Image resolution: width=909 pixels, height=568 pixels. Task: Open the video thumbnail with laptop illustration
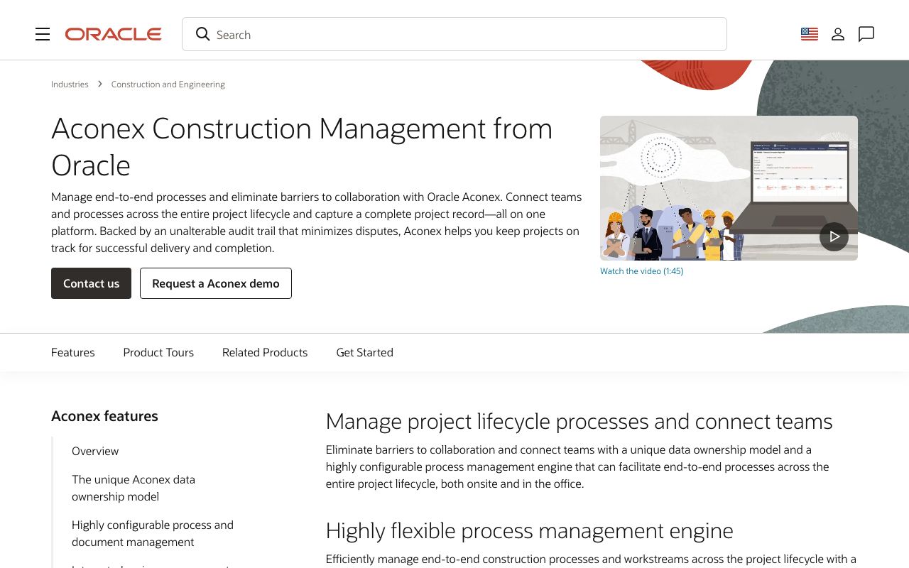729,188
